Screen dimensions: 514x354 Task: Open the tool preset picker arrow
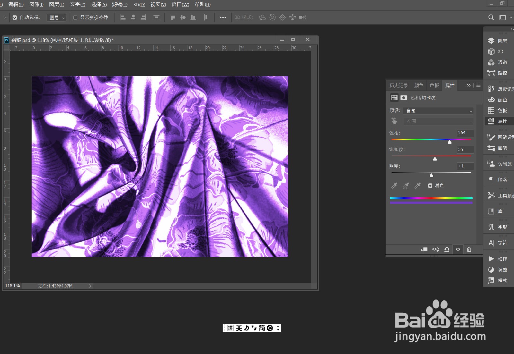[4, 18]
